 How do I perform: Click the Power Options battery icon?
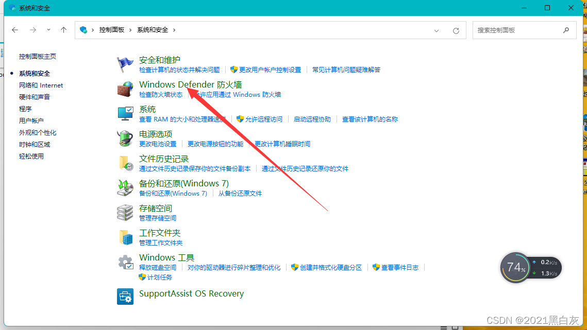pyautogui.click(x=125, y=138)
